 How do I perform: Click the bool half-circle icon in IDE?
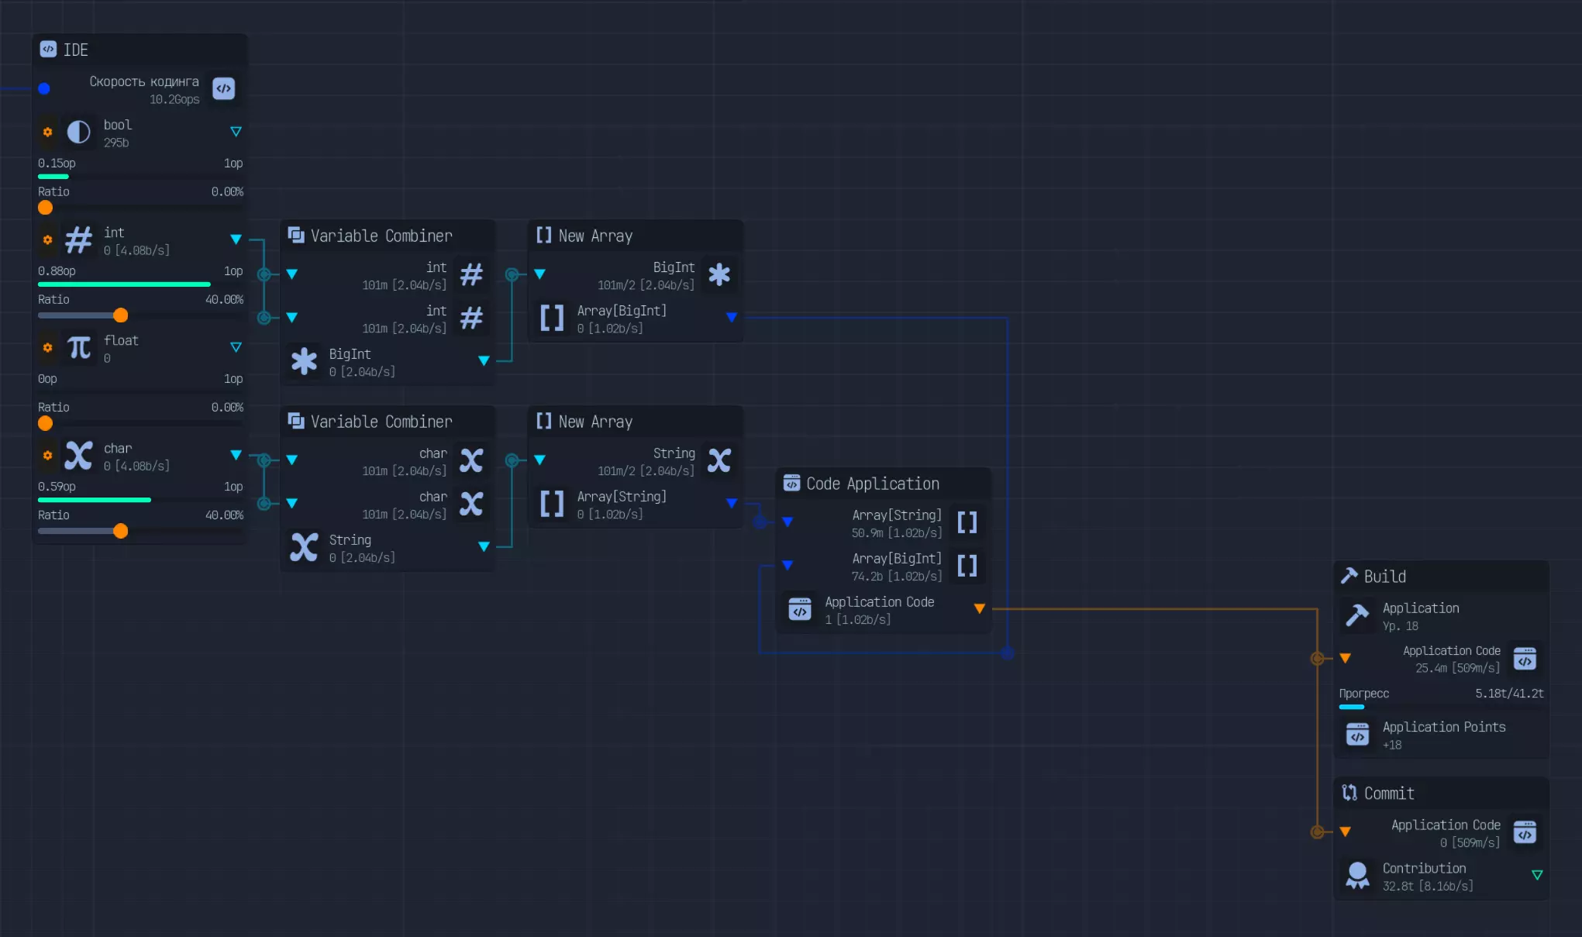tap(78, 133)
